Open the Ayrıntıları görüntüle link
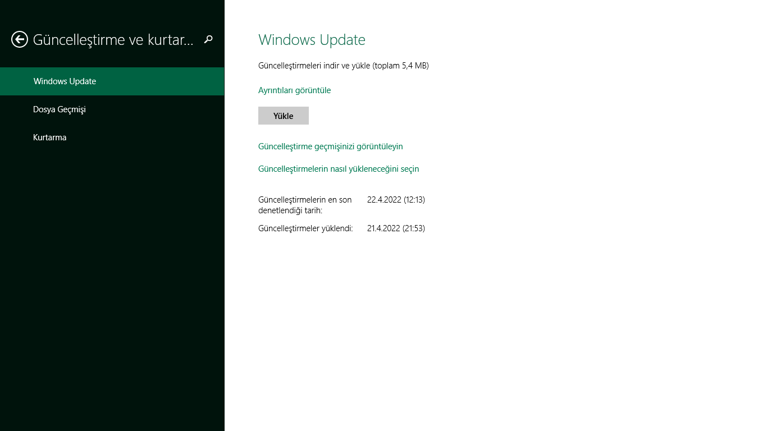 click(294, 90)
